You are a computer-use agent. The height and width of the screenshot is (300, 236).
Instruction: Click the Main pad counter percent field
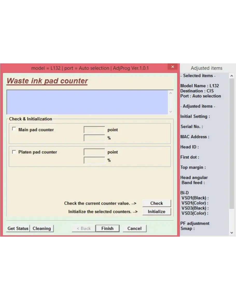pyautogui.click(x=94, y=138)
